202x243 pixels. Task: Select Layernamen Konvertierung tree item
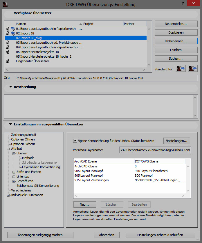click(x=41, y=167)
